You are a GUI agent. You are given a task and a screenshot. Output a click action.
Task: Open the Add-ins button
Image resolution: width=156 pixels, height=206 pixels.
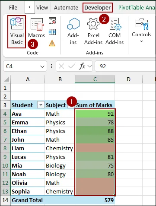pyautogui.click(x=73, y=32)
